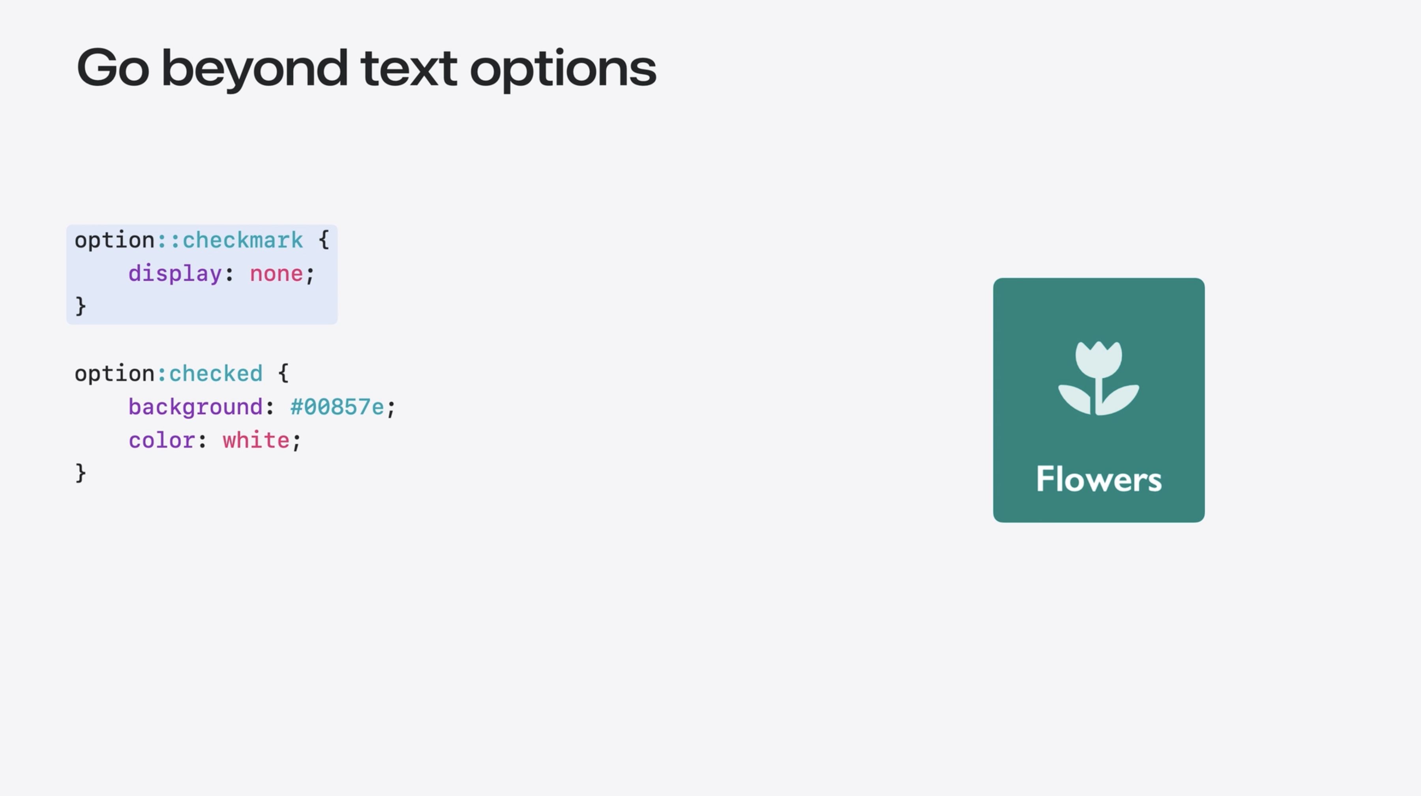This screenshot has height=796, width=1421.
Task: Click the word 'option' before :checked
Action: click(x=114, y=374)
